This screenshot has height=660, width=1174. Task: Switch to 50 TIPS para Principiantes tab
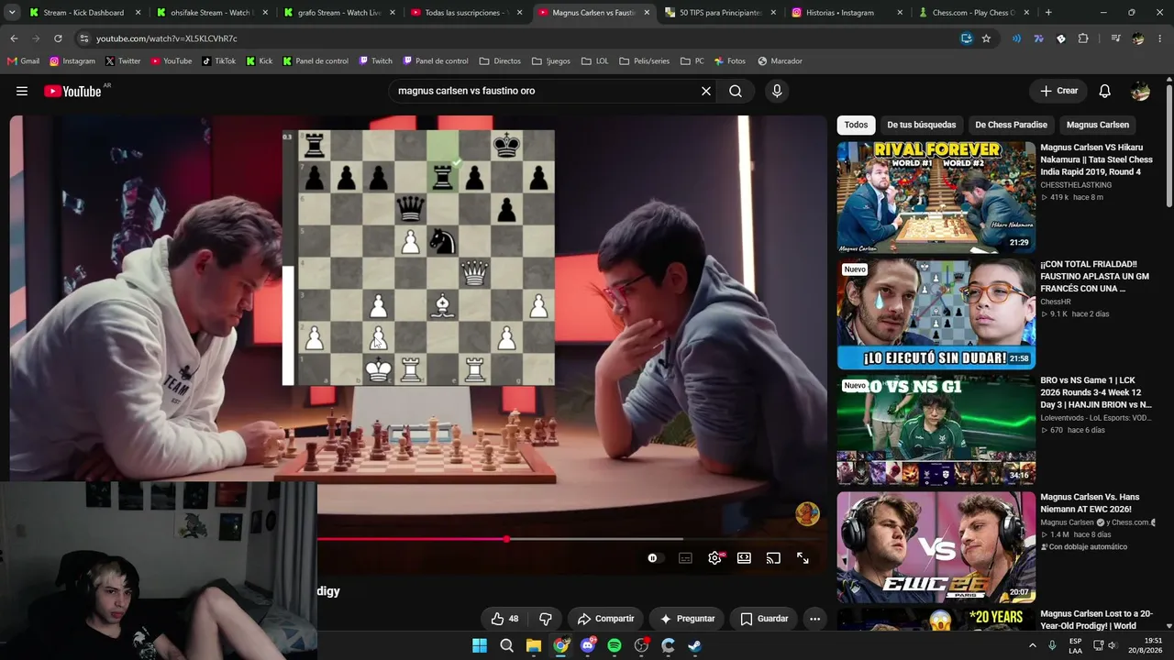coord(719,13)
